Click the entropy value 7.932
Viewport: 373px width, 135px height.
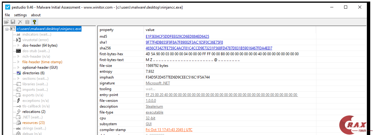(150, 71)
